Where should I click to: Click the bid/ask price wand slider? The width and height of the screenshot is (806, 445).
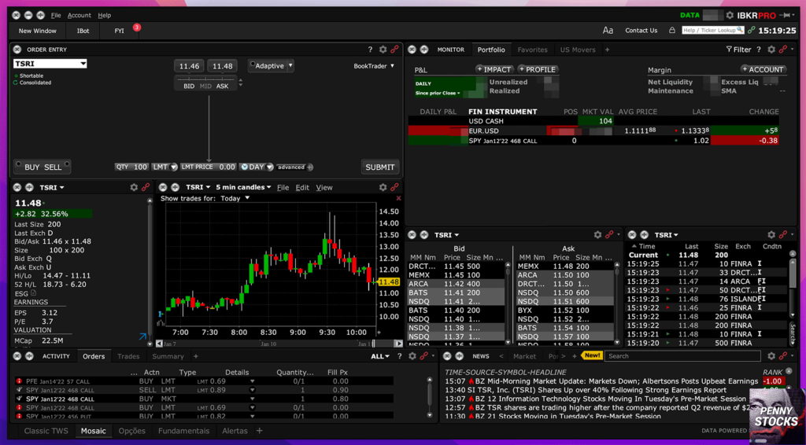[205, 79]
